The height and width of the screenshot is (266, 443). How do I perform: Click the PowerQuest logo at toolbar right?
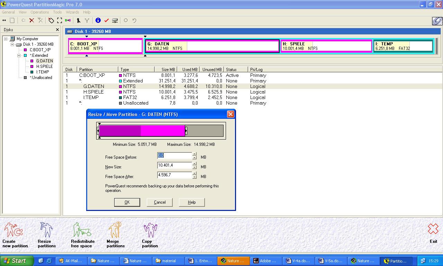437,21
